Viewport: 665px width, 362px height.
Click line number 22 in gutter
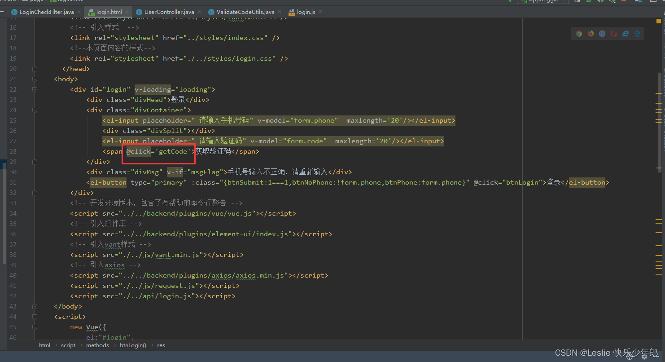tap(13, 89)
